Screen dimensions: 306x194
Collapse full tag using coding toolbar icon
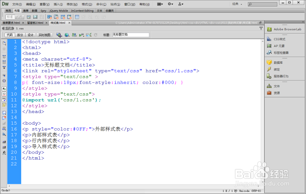pos(4,57)
